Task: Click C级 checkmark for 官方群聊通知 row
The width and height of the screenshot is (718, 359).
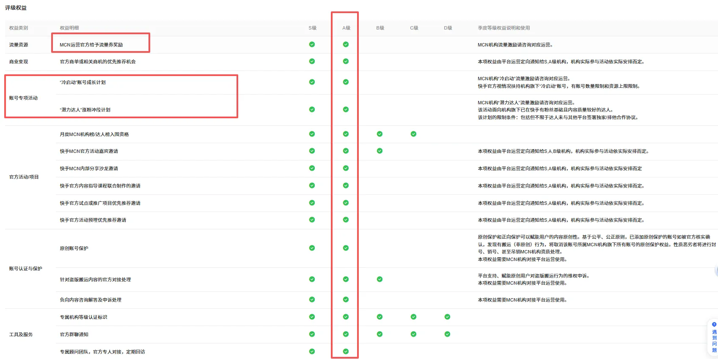Action: (x=413, y=334)
